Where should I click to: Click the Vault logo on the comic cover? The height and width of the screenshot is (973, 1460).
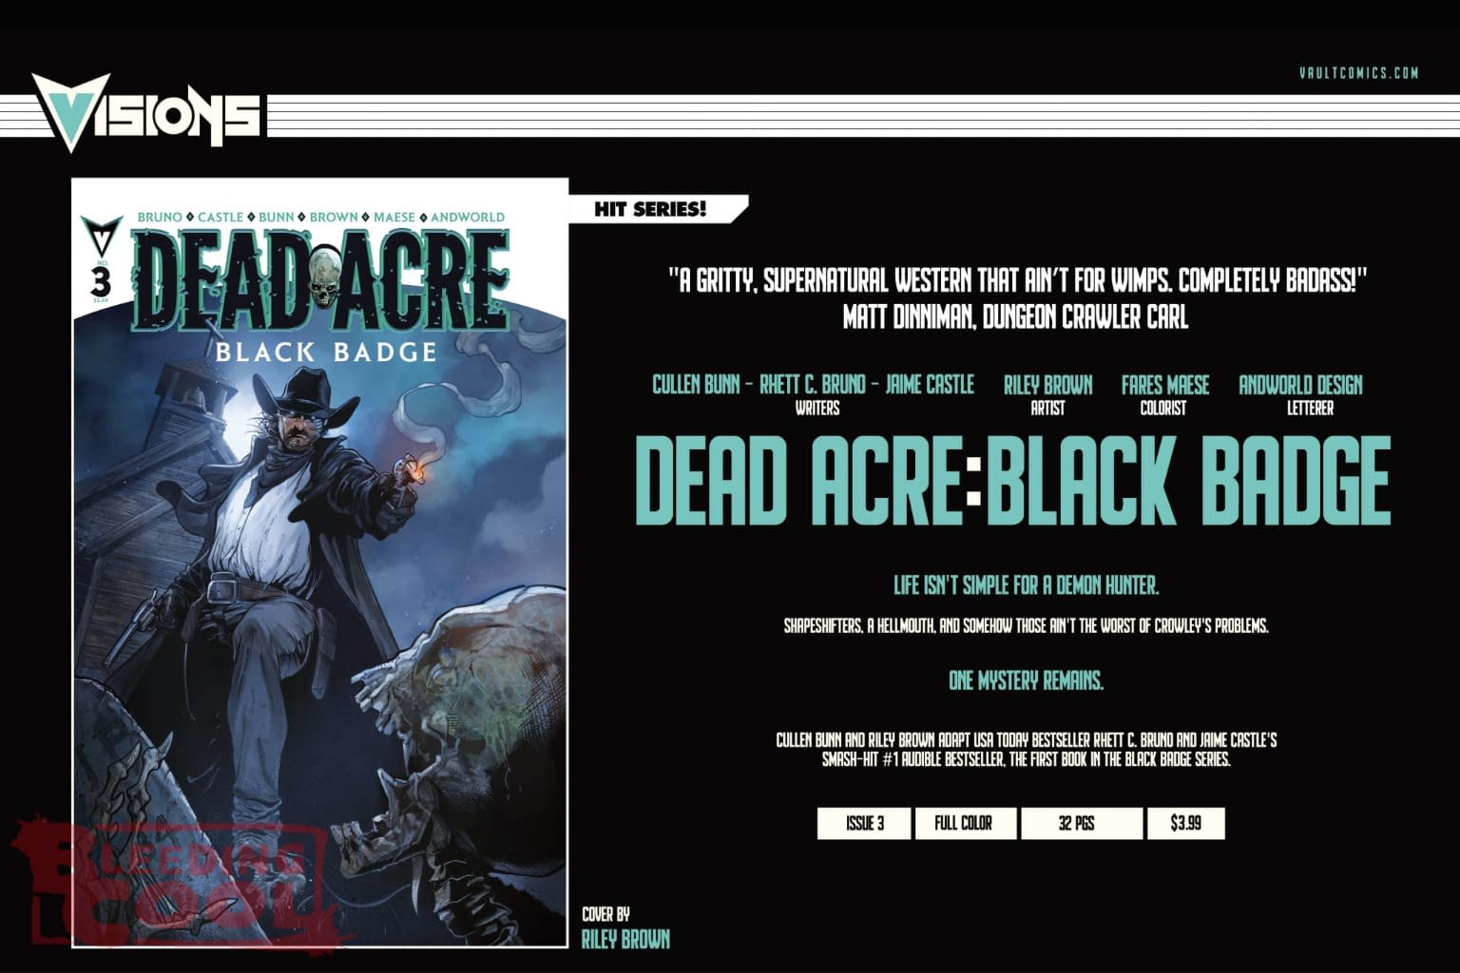pyautogui.click(x=104, y=234)
